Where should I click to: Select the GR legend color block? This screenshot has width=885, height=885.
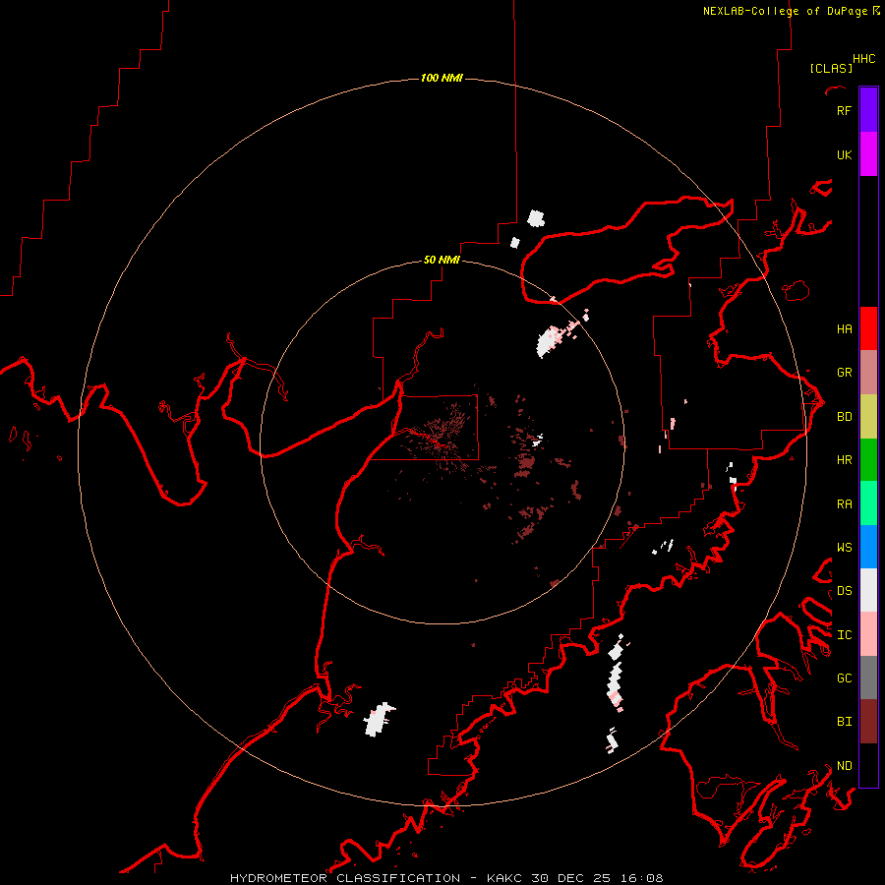(x=868, y=373)
